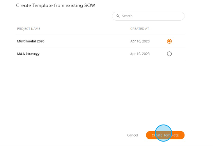This screenshot has height=149, width=213.
Task: Click the Apr 16, 2023 creation date
Action: tap(140, 41)
